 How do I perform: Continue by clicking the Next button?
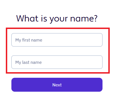(57, 85)
